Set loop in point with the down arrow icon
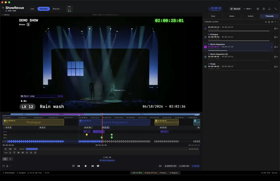The height and width of the screenshot is (181, 280). click(10, 152)
